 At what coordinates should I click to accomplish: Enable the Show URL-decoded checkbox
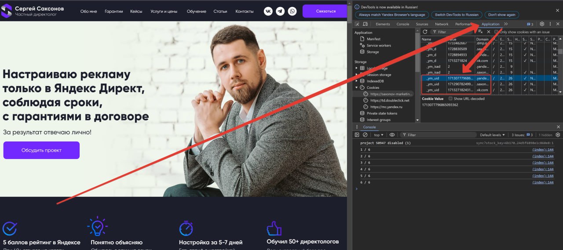pos(450,98)
